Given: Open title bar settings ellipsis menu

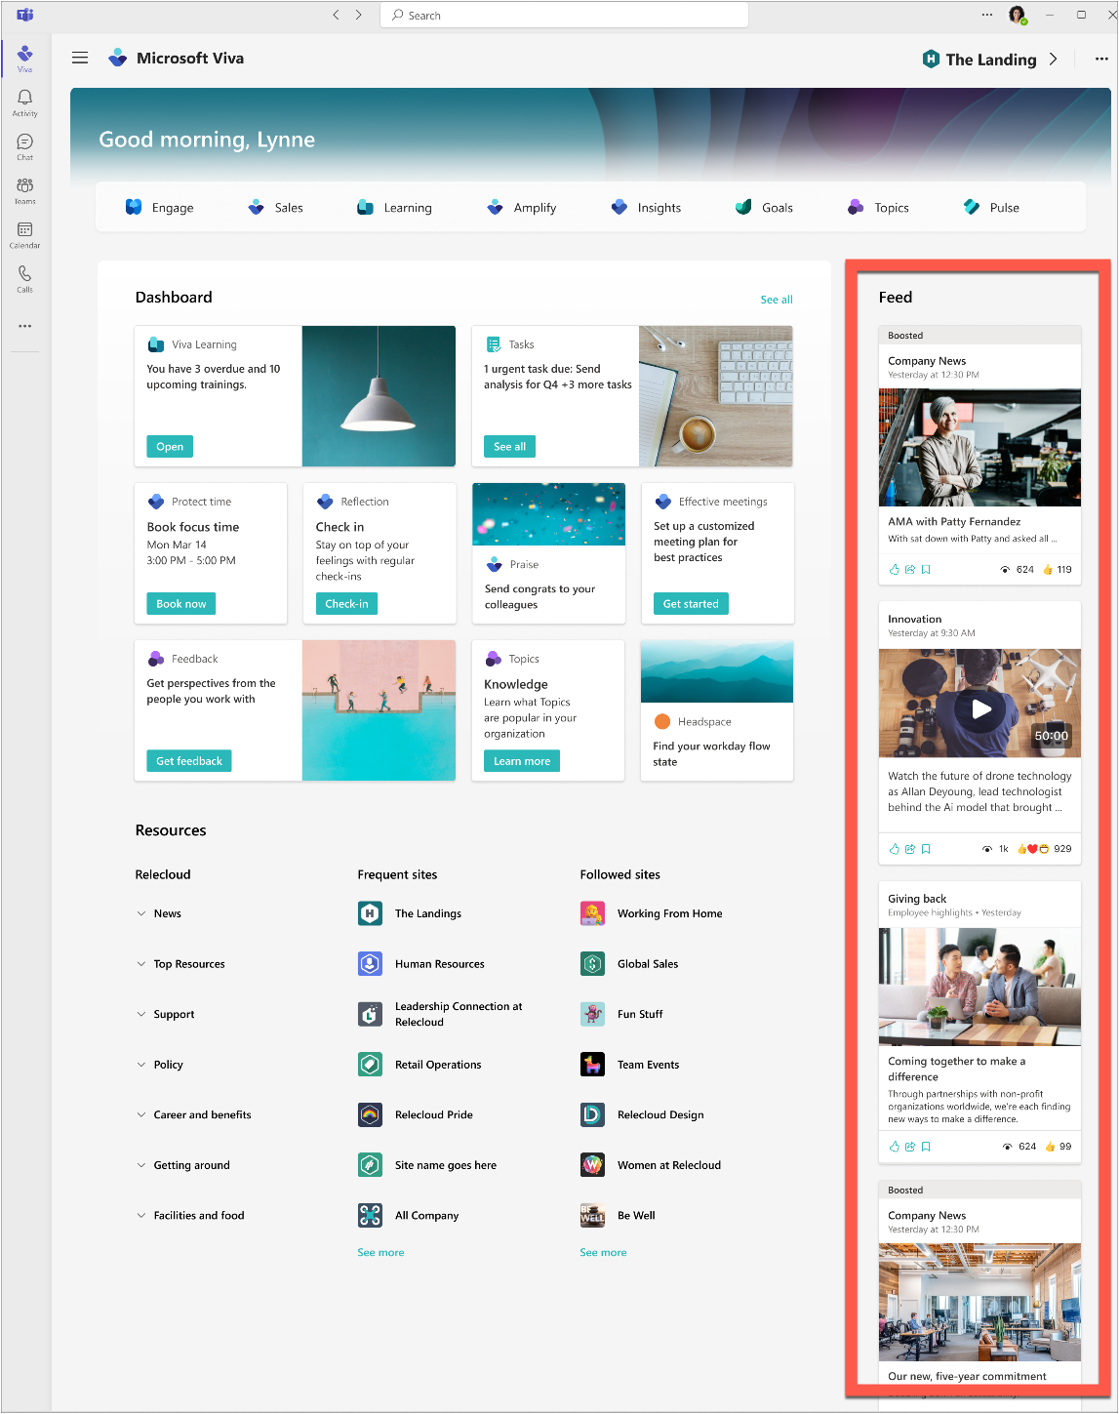Looking at the screenshot, I should (x=987, y=15).
